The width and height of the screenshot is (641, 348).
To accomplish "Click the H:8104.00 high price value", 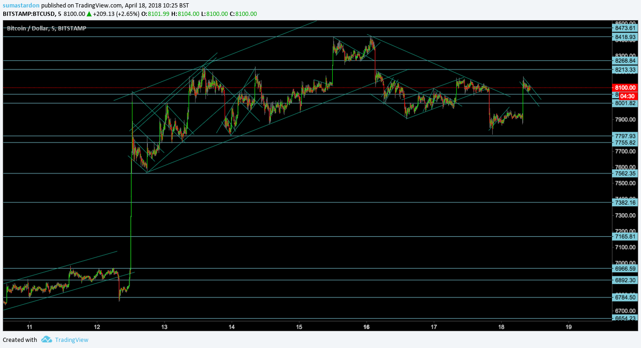I will tap(186, 14).
